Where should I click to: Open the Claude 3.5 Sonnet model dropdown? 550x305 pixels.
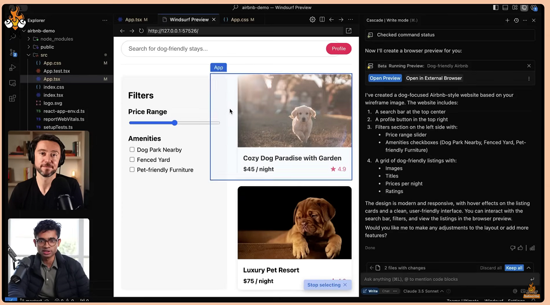click(423, 291)
